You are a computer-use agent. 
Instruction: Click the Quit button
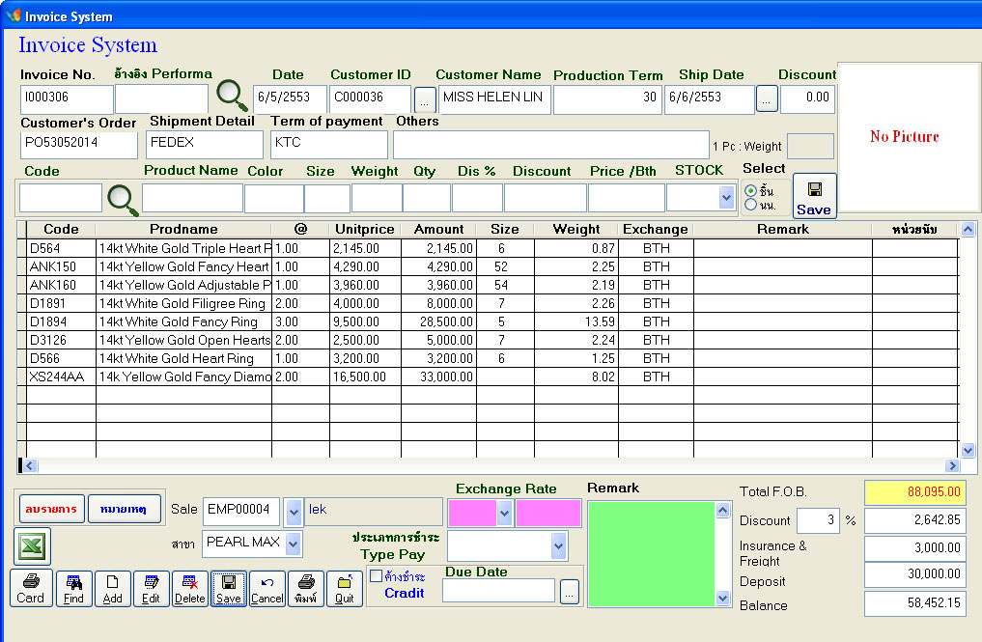point(344,588)
